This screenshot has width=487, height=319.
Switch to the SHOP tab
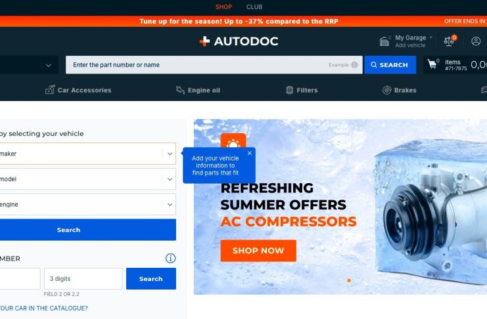(x=223, y=7)
